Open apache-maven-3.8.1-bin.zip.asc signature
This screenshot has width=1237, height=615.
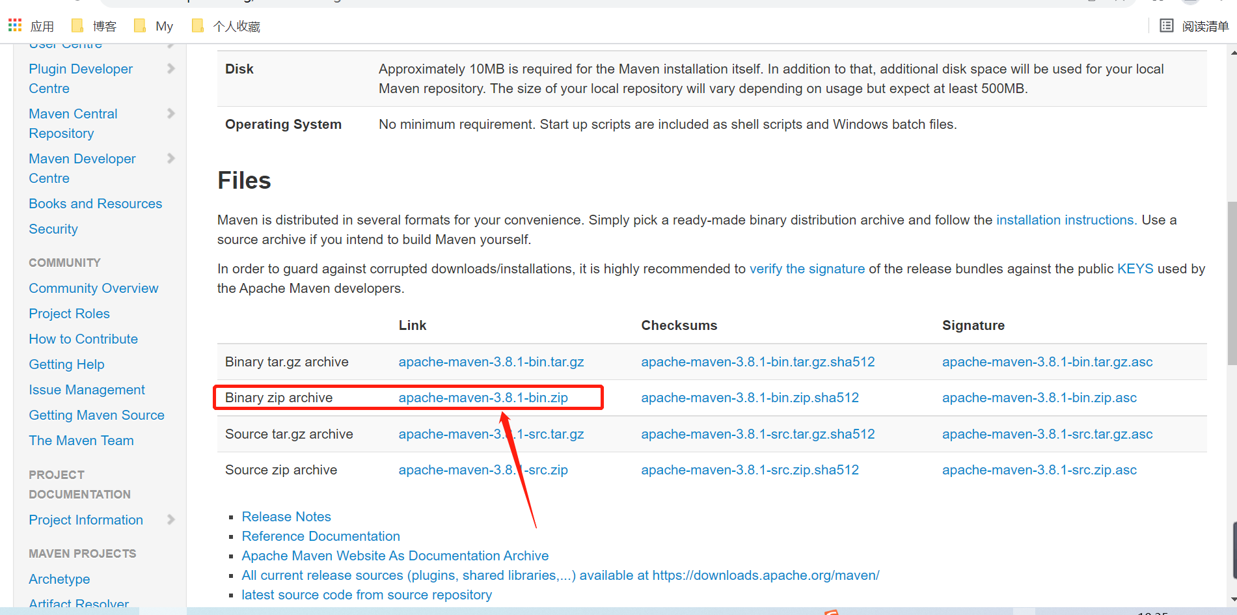tap(1040, 398)
